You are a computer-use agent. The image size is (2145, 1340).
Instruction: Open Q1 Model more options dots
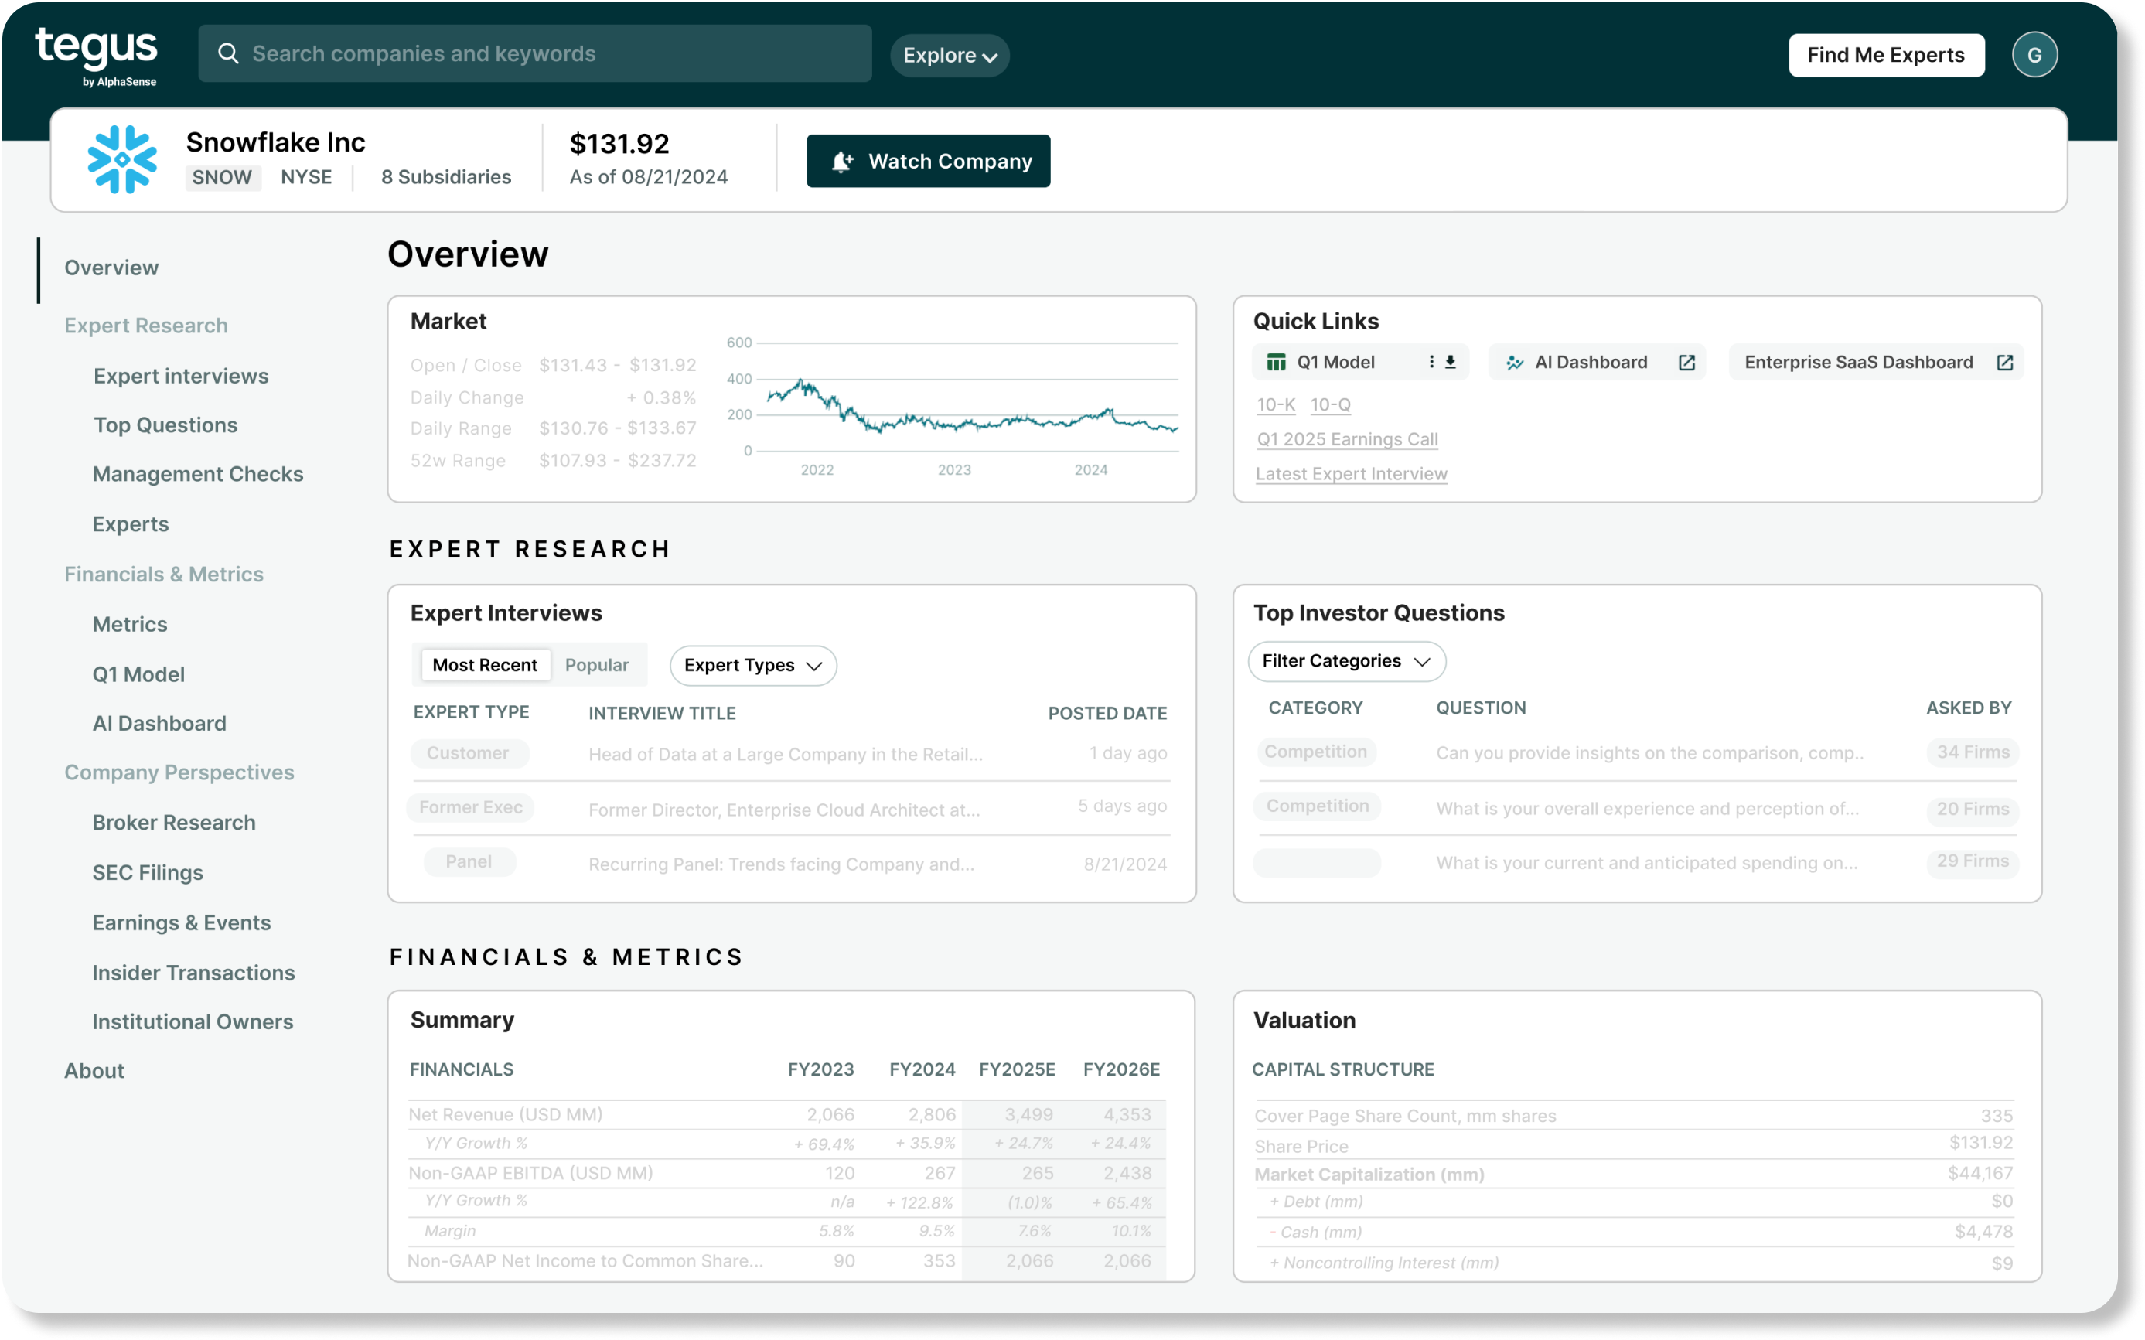(1432, 362)
